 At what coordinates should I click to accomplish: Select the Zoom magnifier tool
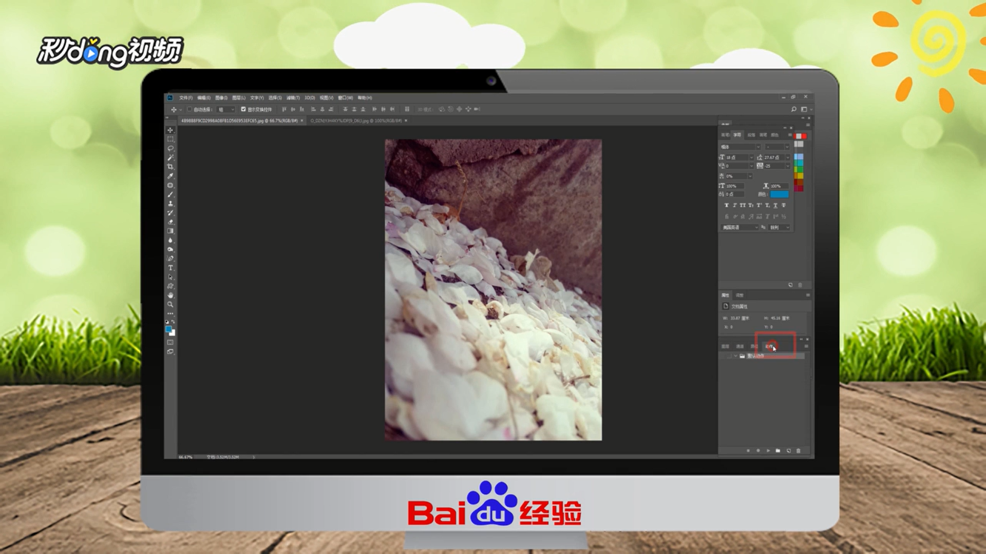(170, 305)
